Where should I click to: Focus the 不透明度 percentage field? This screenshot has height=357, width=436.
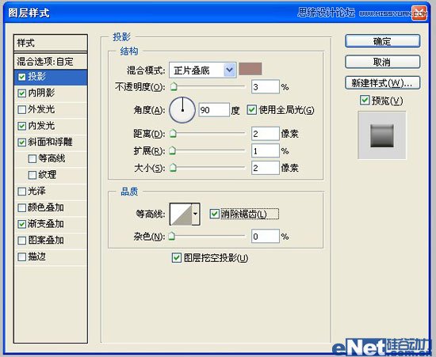tap(266, 87)
